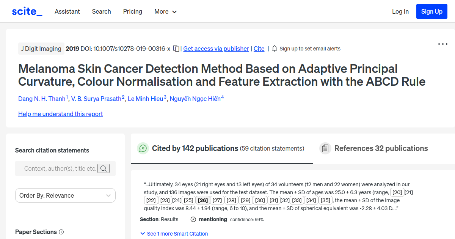
Task: Click citation reference number 26
Action: (x=203, y=200)
